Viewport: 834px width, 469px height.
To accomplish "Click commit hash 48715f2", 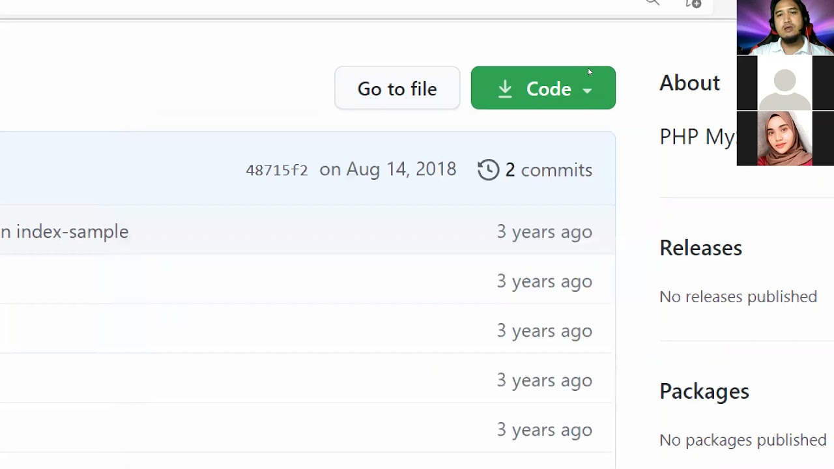I will [x=276, y=170].
